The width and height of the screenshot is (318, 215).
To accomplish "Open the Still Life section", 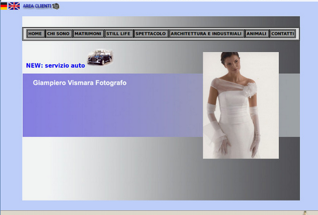I will click(119, 34).
